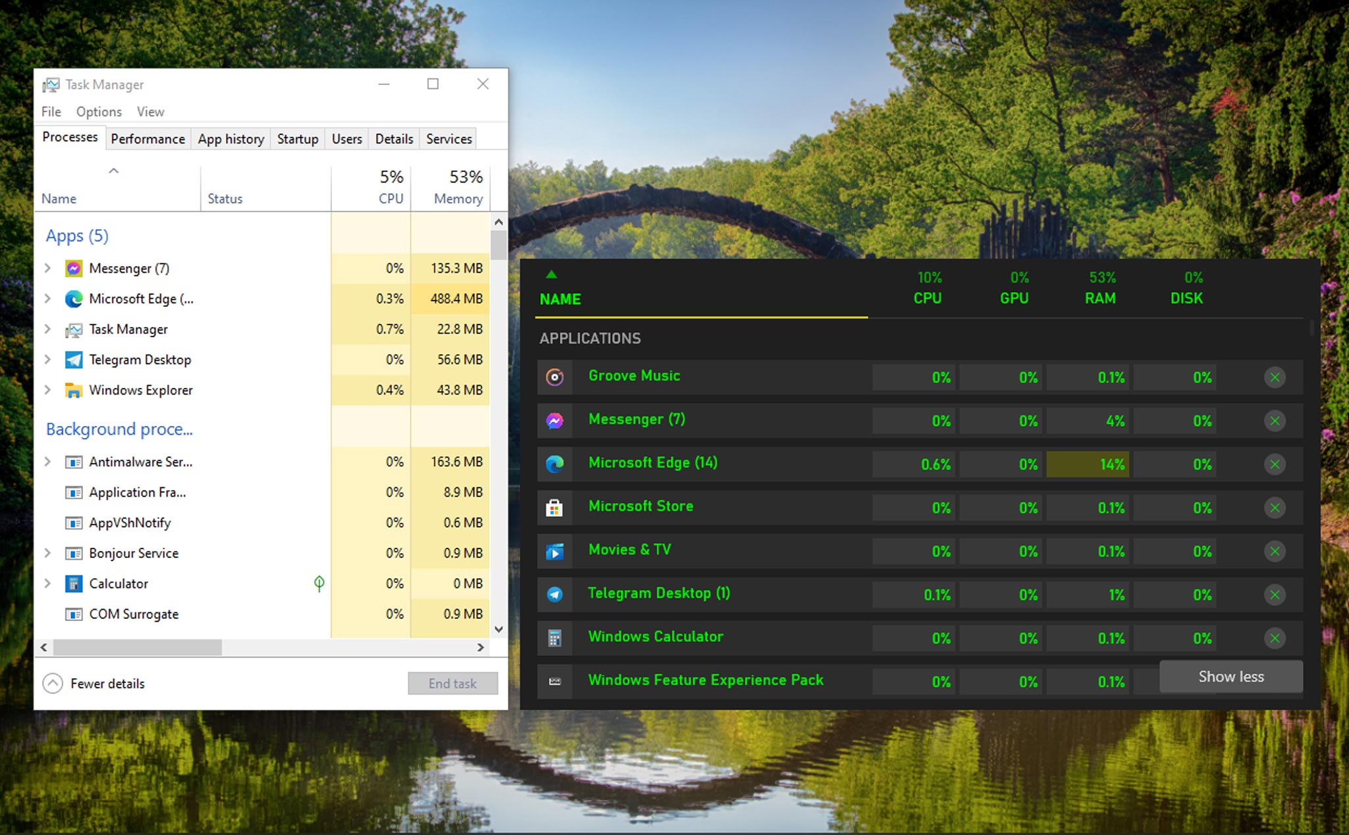Collapse details with the Fewer details arrow
The image size is (1349, 835).
53,684
